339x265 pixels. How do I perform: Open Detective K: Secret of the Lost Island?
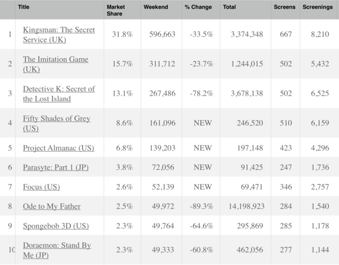pyautogui.click(x=59, y=89)
